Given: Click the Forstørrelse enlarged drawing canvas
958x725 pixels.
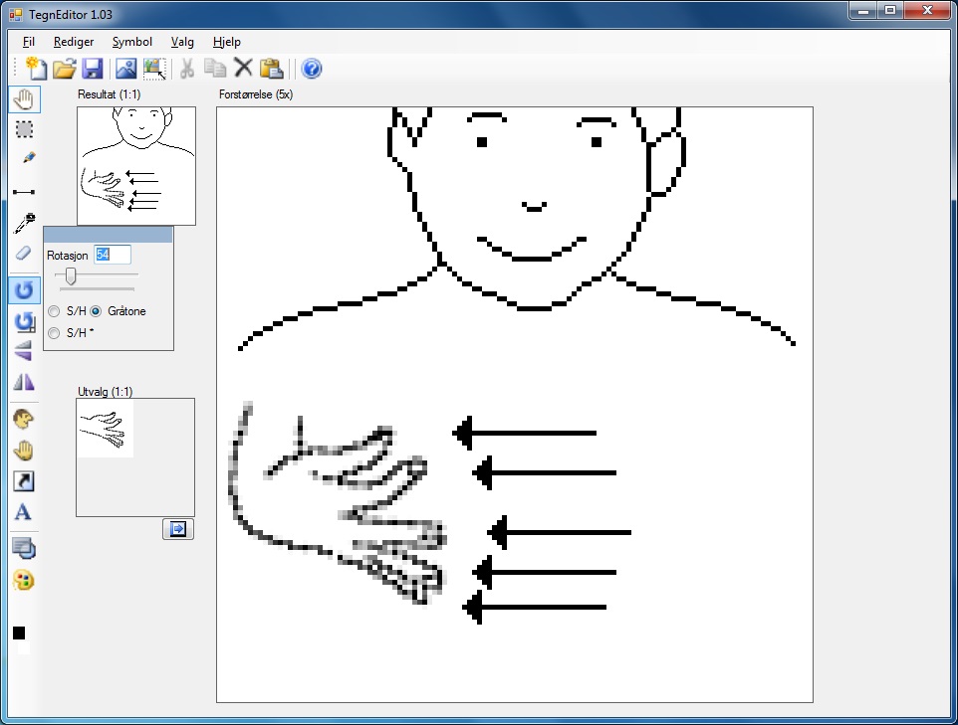Looking at the screenshot, I should 515,405.
